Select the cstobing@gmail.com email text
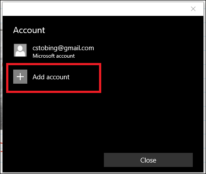 (x=63, y=48)
